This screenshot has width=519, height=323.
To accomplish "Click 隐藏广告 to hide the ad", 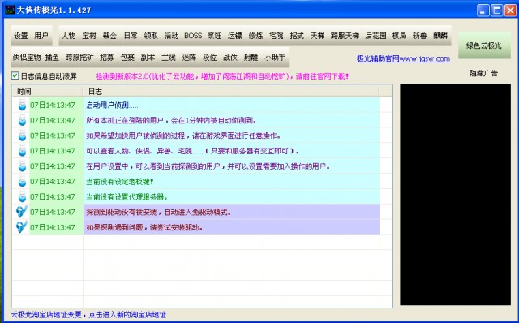I will 483,73.
